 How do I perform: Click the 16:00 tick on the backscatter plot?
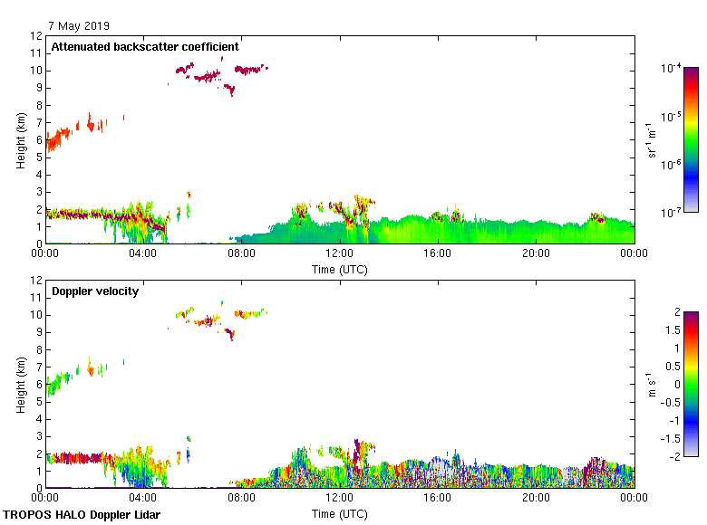click(x=437, y=254)
